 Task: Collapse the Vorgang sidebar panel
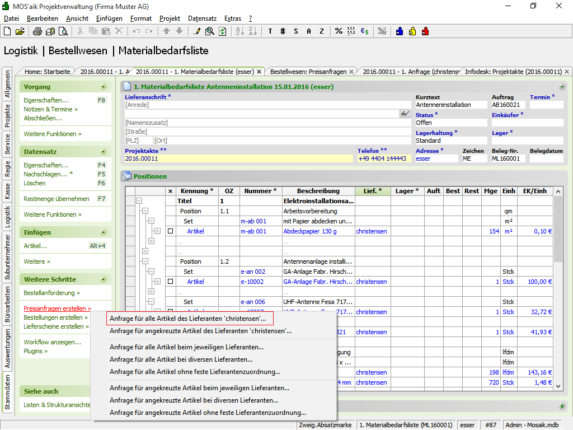coord(103,87)
